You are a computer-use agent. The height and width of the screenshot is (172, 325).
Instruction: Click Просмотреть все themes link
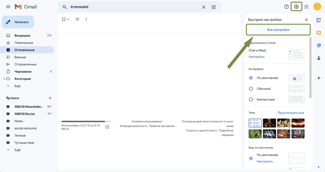(291, 113)
